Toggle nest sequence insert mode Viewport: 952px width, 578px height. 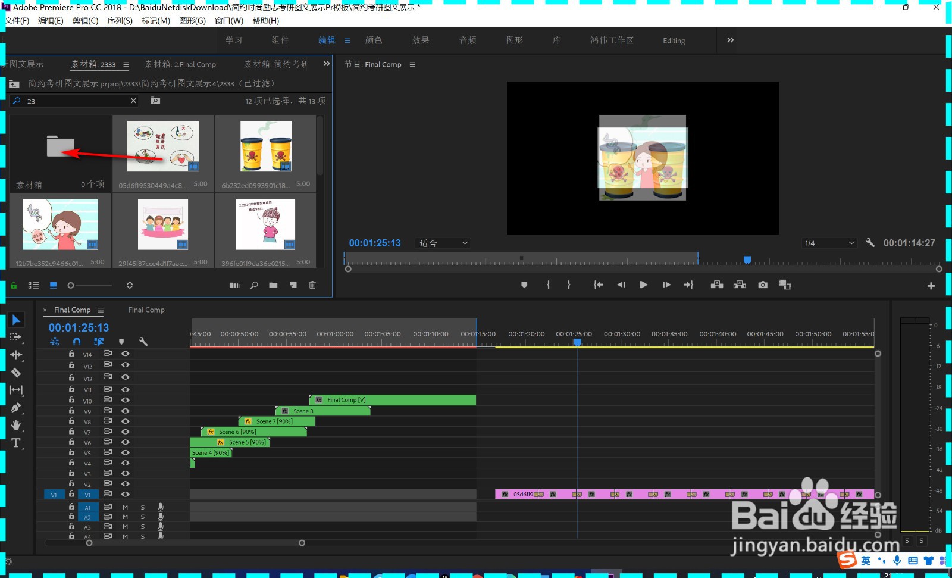click(55, 342)
